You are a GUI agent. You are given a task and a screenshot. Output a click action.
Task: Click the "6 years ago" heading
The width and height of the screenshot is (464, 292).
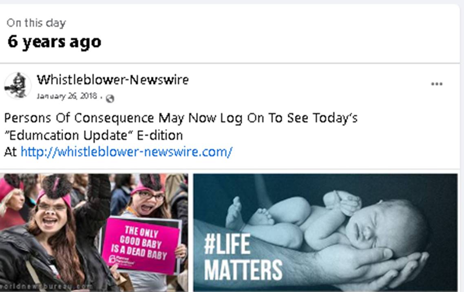[x=55, y=42]
